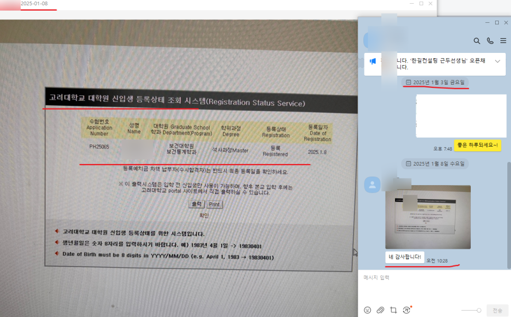Click the sender's profile avatar
The height and width of the screenshot is (317, 511).
tap(372, 185)
